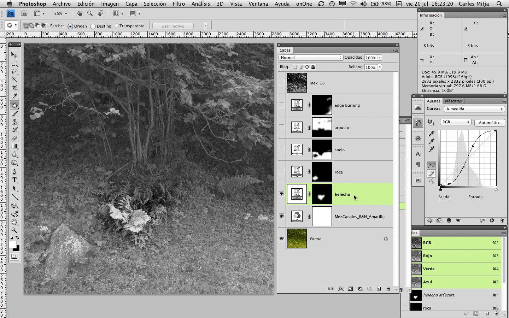Click the foreground color swatch
The height and width of the screenshot is (318, 509).
click(13, 245)
